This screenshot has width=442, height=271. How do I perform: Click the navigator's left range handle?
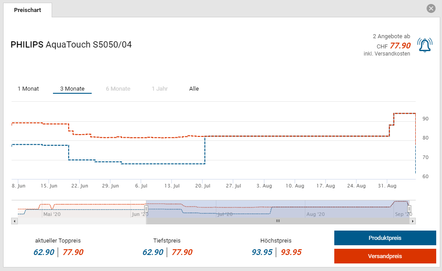146,208
